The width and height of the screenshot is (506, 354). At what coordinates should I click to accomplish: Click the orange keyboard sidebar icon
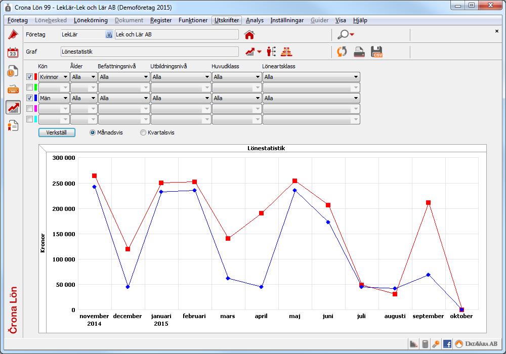pyautogui.click(x=13, y=89)
